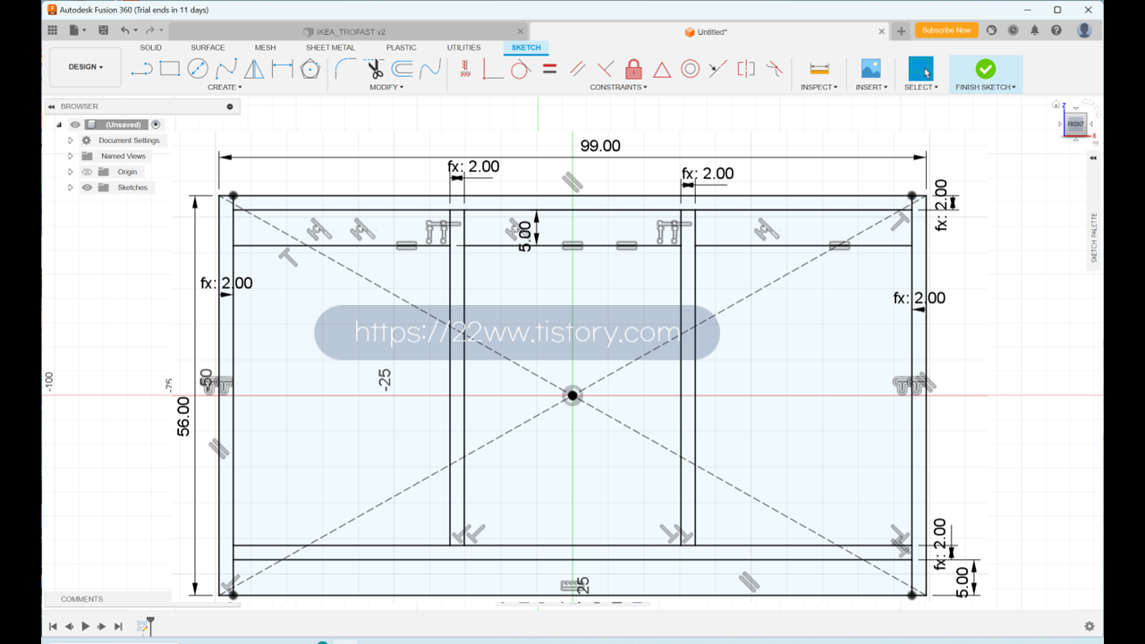Open the MODIFY dropdown menu

tap(386, 88)
